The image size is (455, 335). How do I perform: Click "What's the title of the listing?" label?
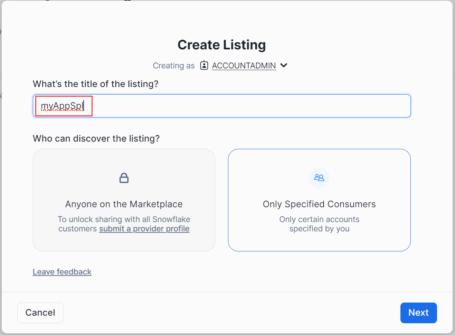95,84
